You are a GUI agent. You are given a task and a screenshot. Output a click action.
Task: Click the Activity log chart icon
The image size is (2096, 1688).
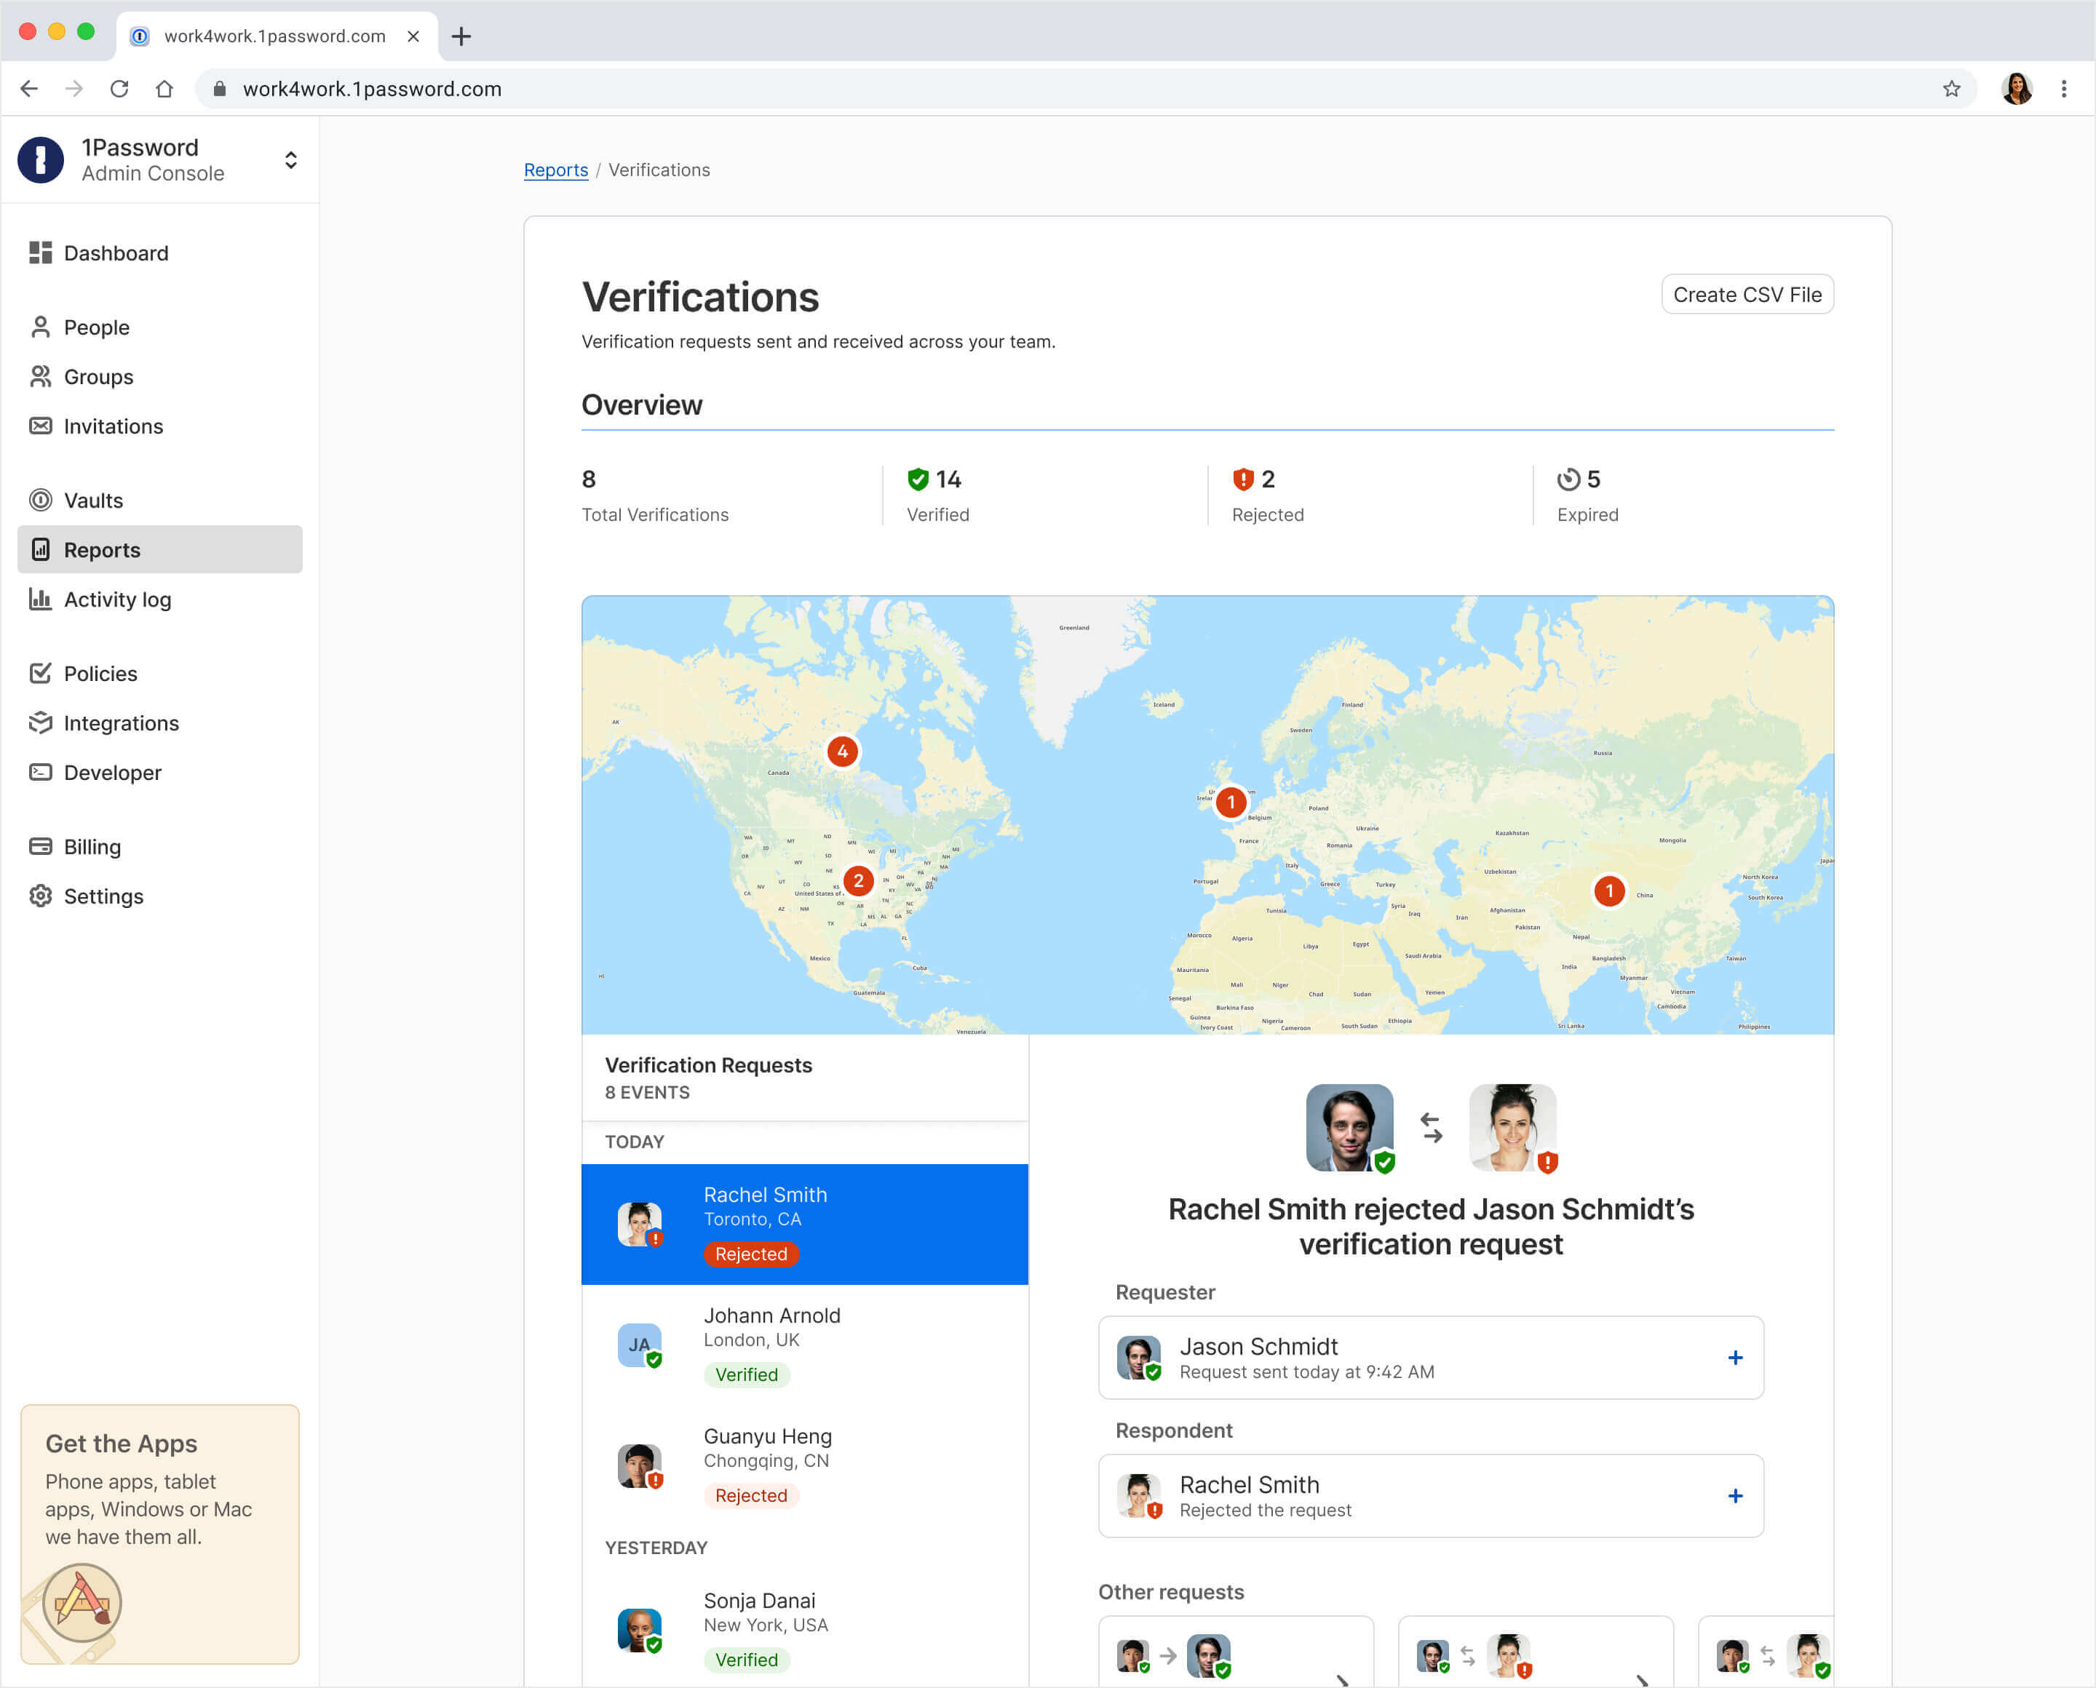[x=40, y=599]
